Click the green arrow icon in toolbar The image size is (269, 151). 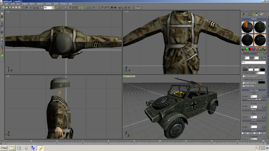[94, 8]
